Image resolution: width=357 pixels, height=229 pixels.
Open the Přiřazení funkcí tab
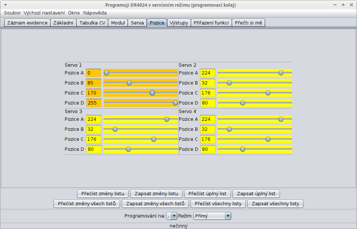click(211, 23)
